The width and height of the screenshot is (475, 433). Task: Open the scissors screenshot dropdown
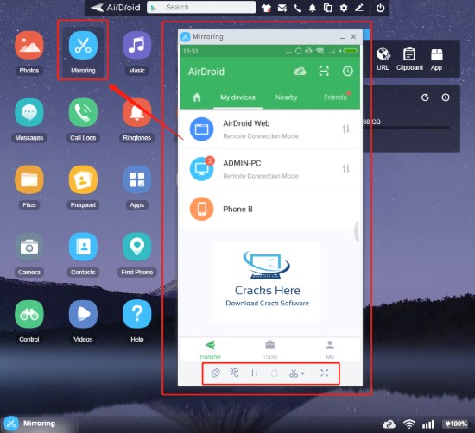click(x=297, y=373)
